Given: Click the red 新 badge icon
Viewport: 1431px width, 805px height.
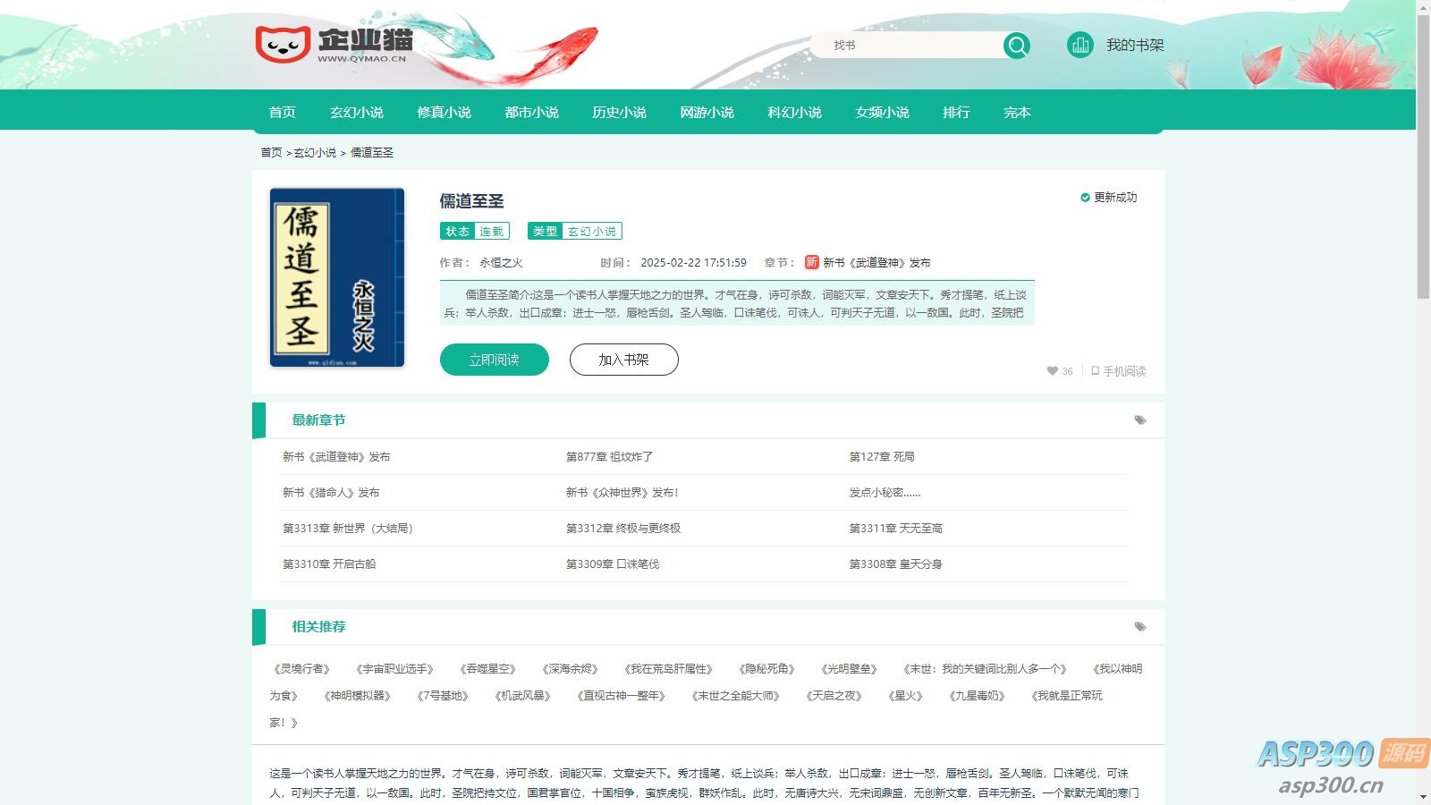Looking at the screenshot, I should [811, 262].
